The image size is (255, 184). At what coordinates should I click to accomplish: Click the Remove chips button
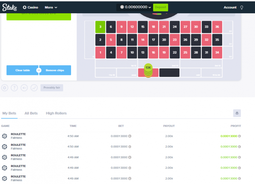coord(55,70)
